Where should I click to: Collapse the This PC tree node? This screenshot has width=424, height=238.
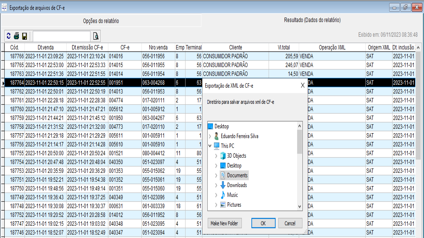[x=210, y=146]
